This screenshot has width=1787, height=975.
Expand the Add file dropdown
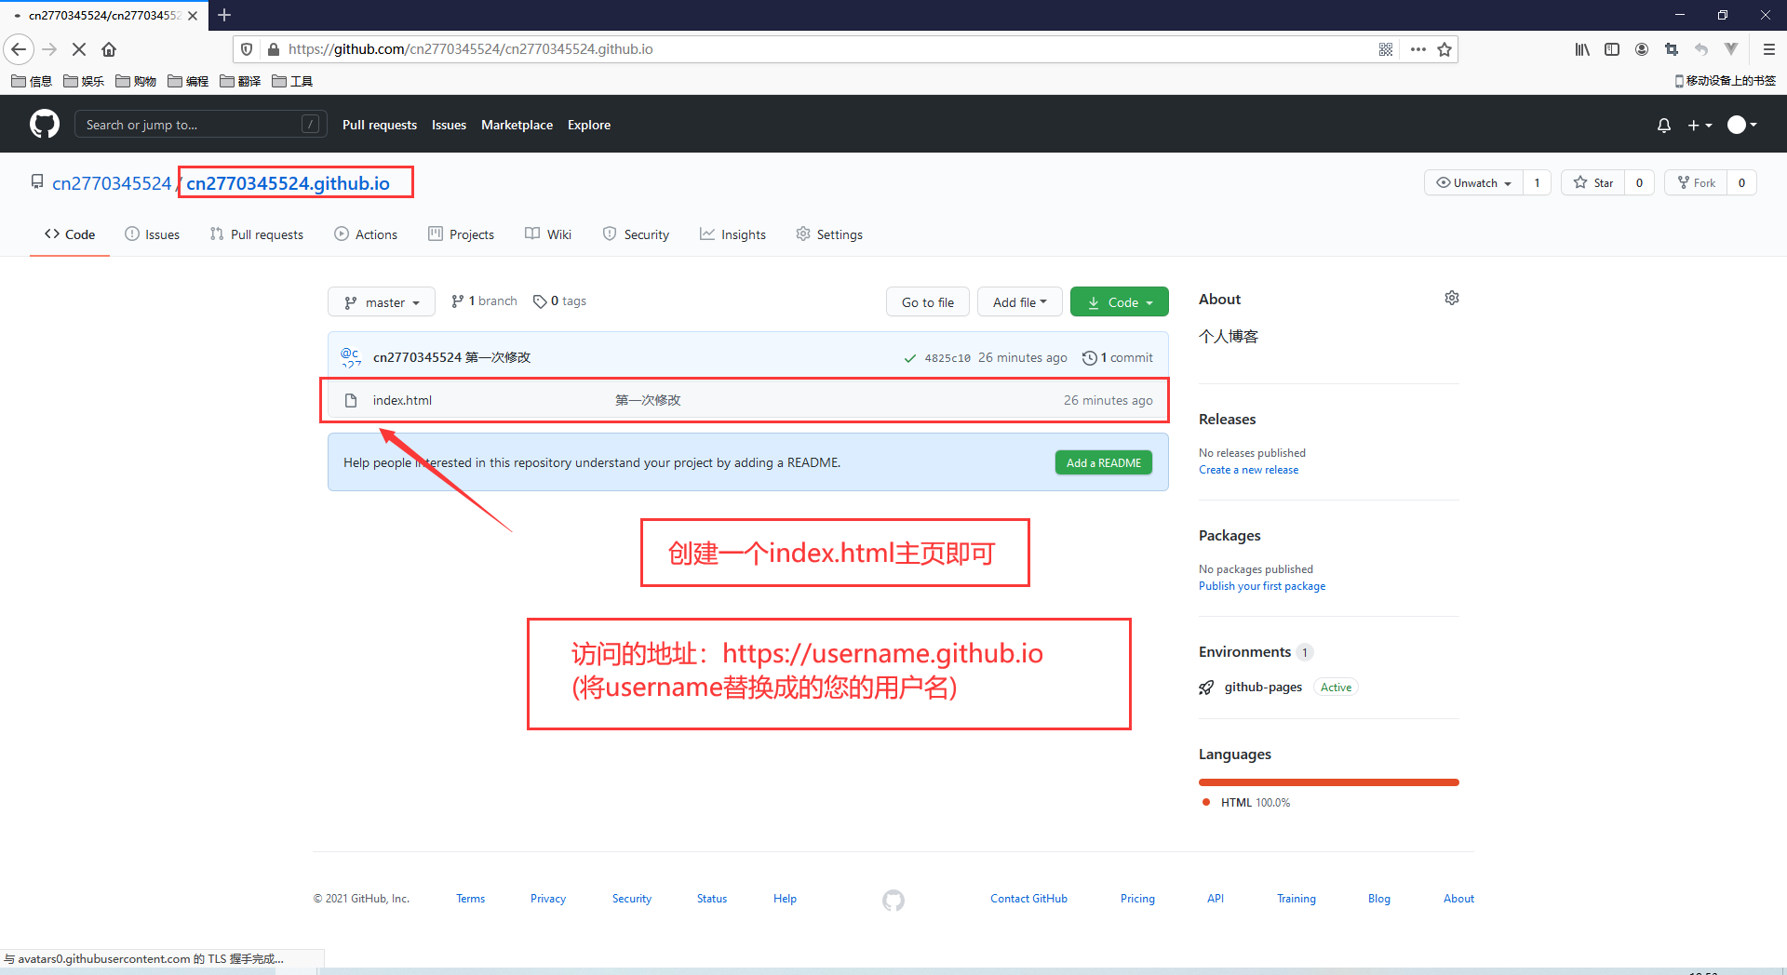1018,301
